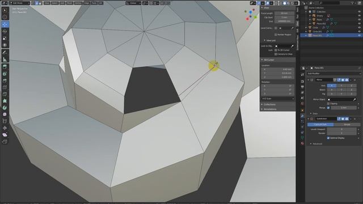Screen dimensions: 363x204
Task: Activate the Move tool in the toolbar
Action: pos(5,24)
